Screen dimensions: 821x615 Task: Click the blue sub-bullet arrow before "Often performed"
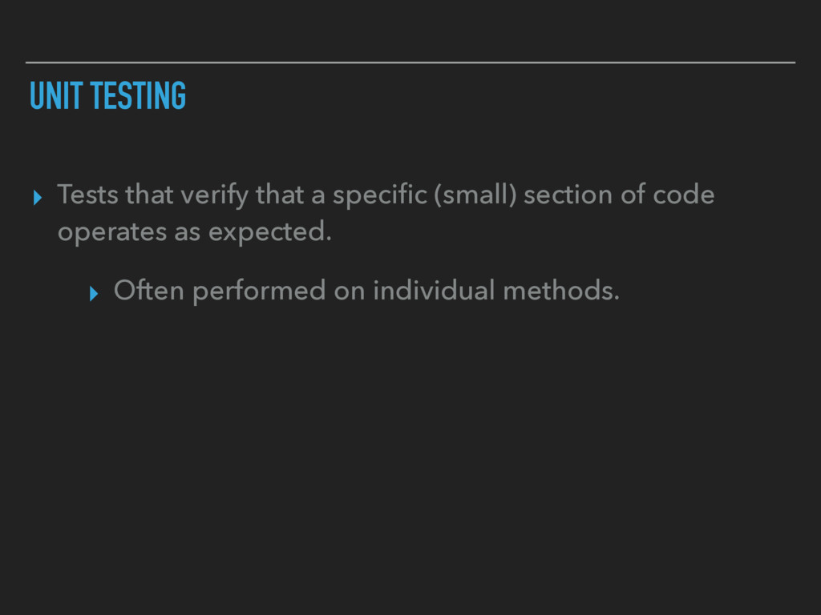(94, 293)
